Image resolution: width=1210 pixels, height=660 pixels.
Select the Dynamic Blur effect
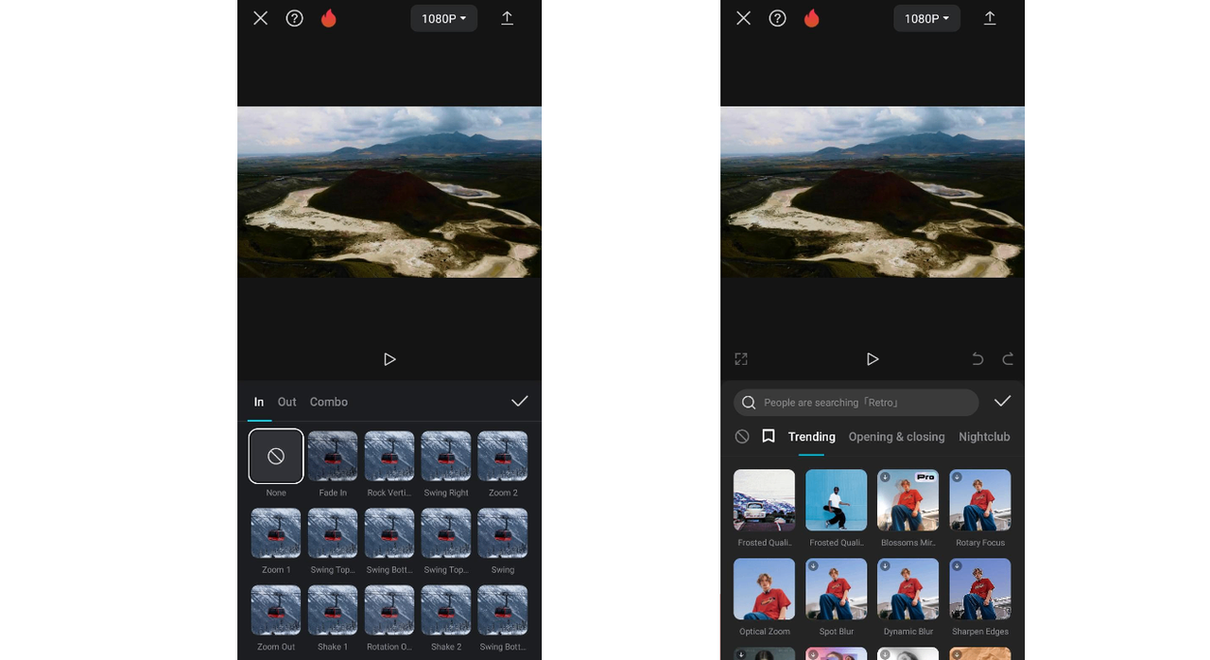[908, 589]
